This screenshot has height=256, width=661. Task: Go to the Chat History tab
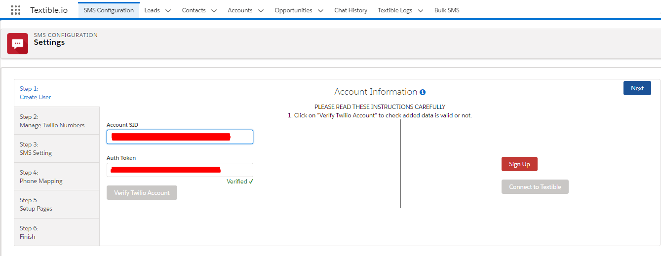tap(350, 10)
